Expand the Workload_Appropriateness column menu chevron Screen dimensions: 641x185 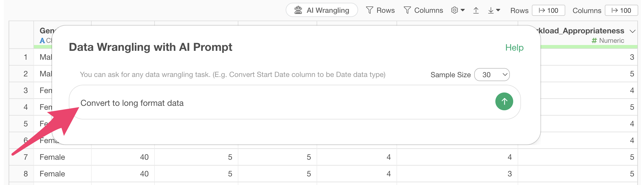click(x=632, y=31)
